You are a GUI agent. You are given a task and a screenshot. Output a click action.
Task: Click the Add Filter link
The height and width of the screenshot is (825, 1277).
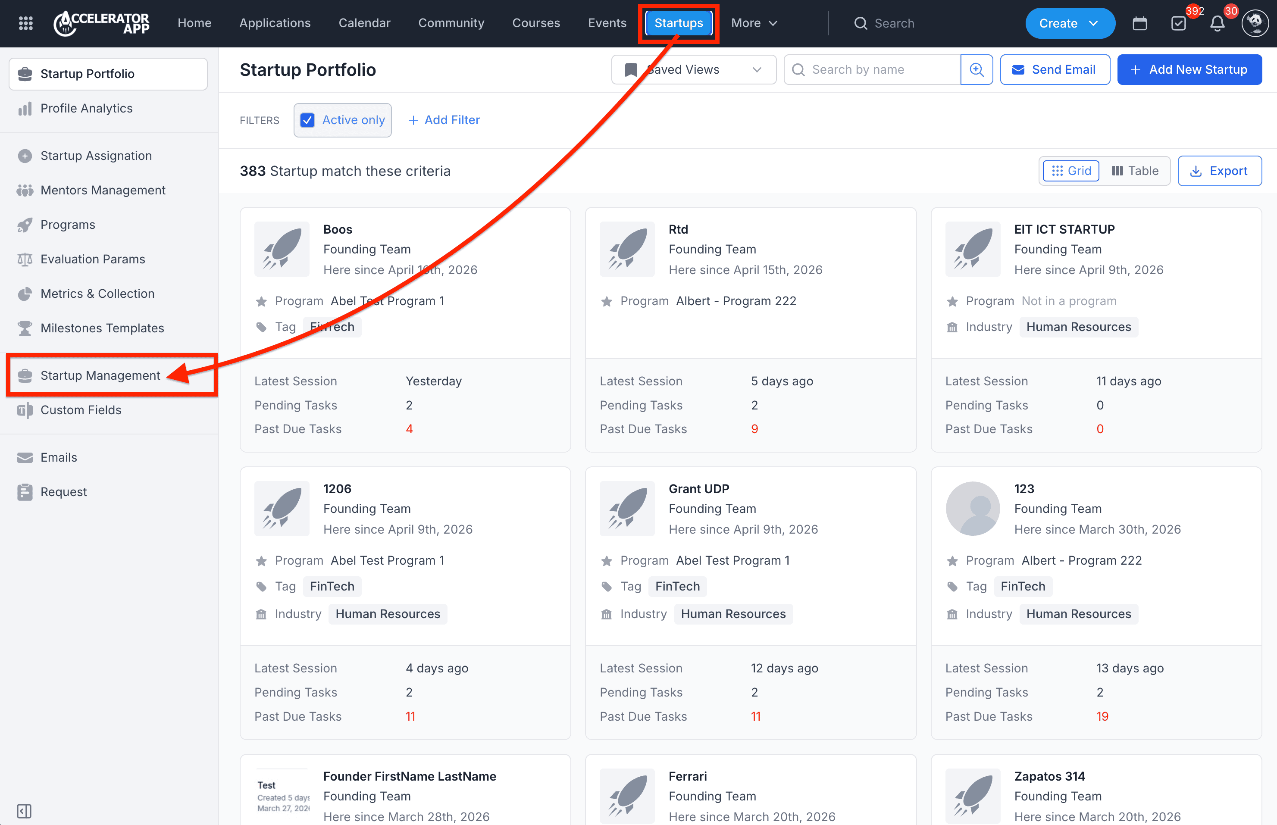(x=444, y=120)
